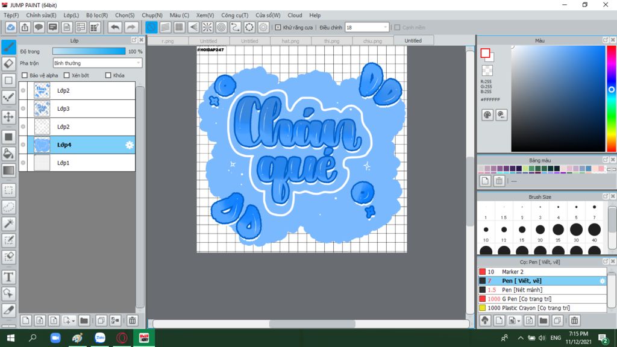Open Zalo app in taskbar

pyautogui.click(x=100, y=338)
